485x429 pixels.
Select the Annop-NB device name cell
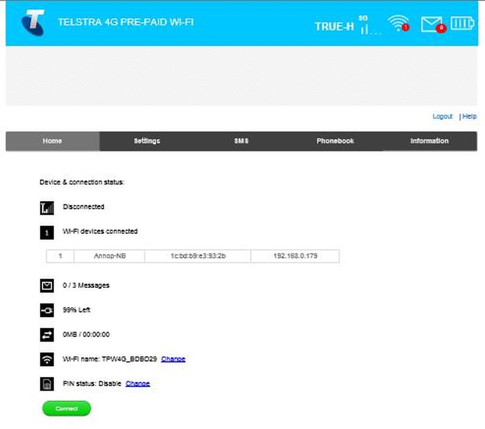pos(110,256)
